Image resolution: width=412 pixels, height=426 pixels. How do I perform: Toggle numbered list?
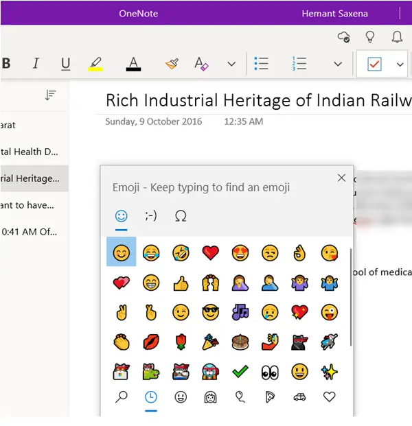point(299,64)
